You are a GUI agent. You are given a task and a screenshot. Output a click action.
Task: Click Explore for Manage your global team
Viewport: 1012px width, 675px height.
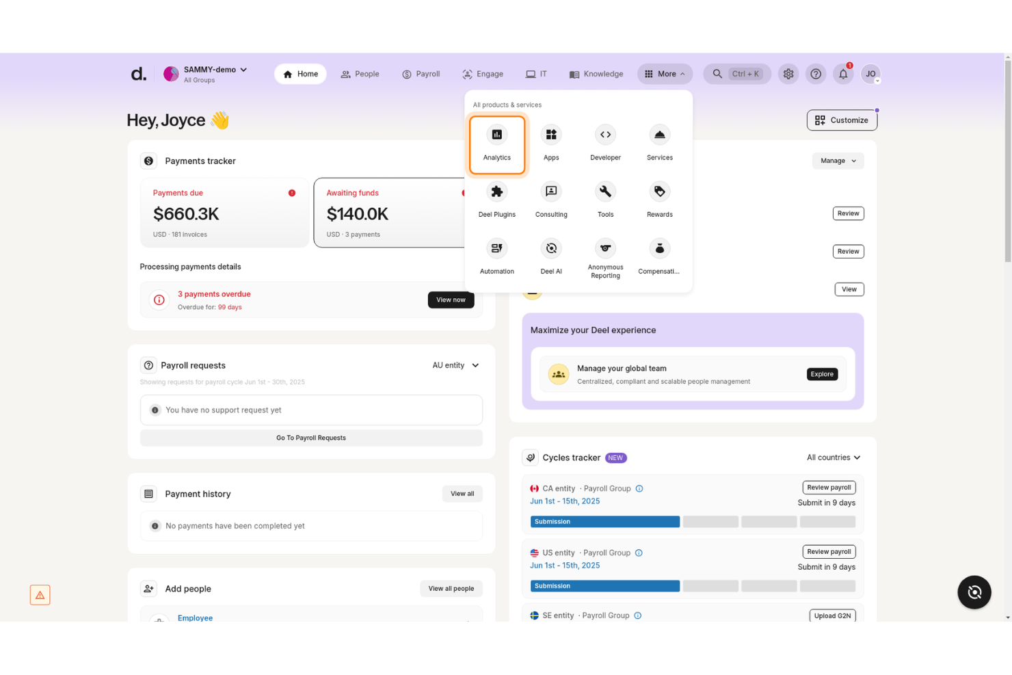click(x=822, y=374)
